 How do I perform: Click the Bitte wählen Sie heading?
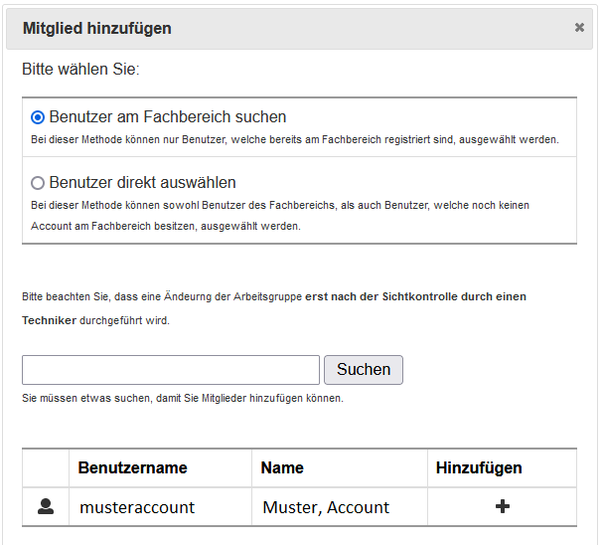[80, 71]
